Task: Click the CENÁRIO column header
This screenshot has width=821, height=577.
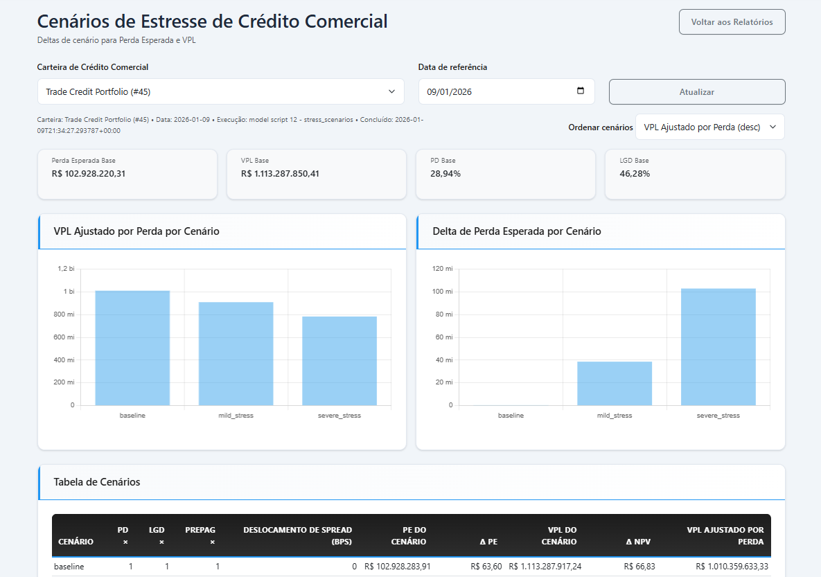Action: (x=76, y=542)
